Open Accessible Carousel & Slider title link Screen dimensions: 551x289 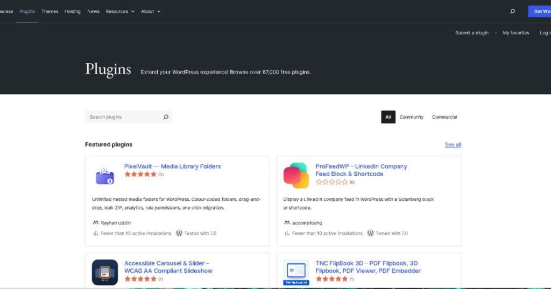168,267
